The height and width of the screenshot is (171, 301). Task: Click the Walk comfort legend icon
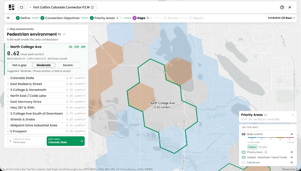click(243, 134)
